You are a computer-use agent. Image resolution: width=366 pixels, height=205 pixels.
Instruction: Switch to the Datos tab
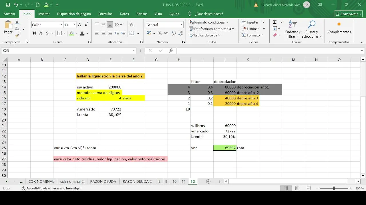(x=124, y=14)
